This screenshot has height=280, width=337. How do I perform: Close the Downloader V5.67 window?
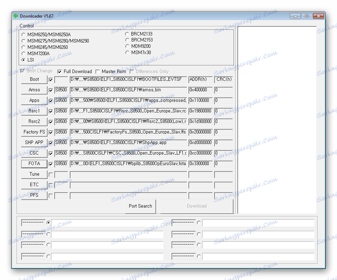(319, 16)
